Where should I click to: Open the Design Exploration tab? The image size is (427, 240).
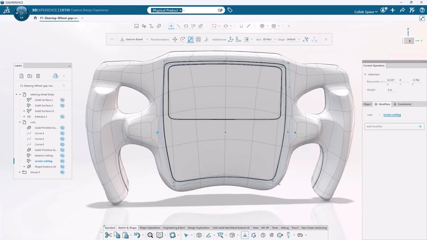coord(198,228)
